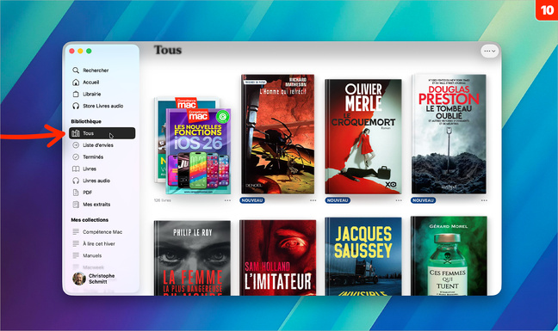Open Jacques Saussey Invisible cover
This screenshot has width=558, height=331.
coord(363,256)
